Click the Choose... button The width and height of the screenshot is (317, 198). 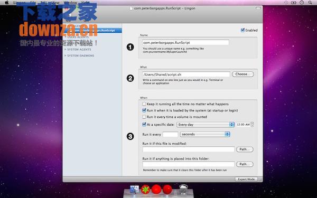click(243, 74)
